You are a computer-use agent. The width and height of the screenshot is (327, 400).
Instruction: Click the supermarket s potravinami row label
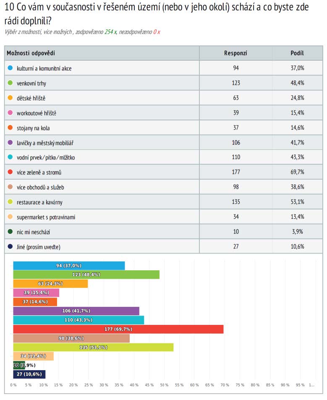[x=46, y=217]
